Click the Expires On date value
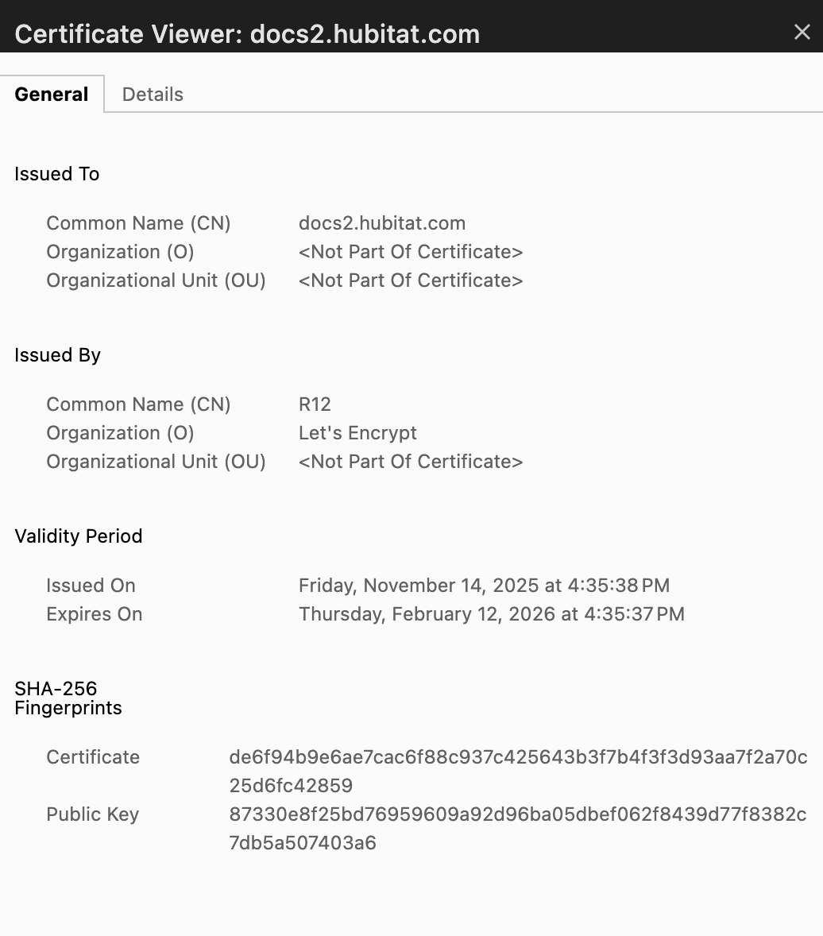Image resolution: width=823 pixels, height=936 pixels. point(491,614)
